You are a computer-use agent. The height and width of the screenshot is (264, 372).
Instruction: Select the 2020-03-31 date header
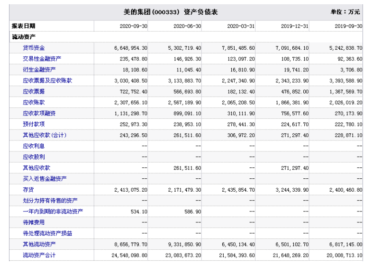click(x=241, y=26)
